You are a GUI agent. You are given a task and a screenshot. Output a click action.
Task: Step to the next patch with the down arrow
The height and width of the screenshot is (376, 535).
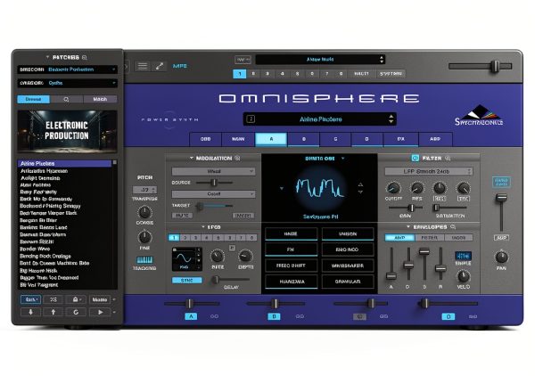(x=30, y=312)
